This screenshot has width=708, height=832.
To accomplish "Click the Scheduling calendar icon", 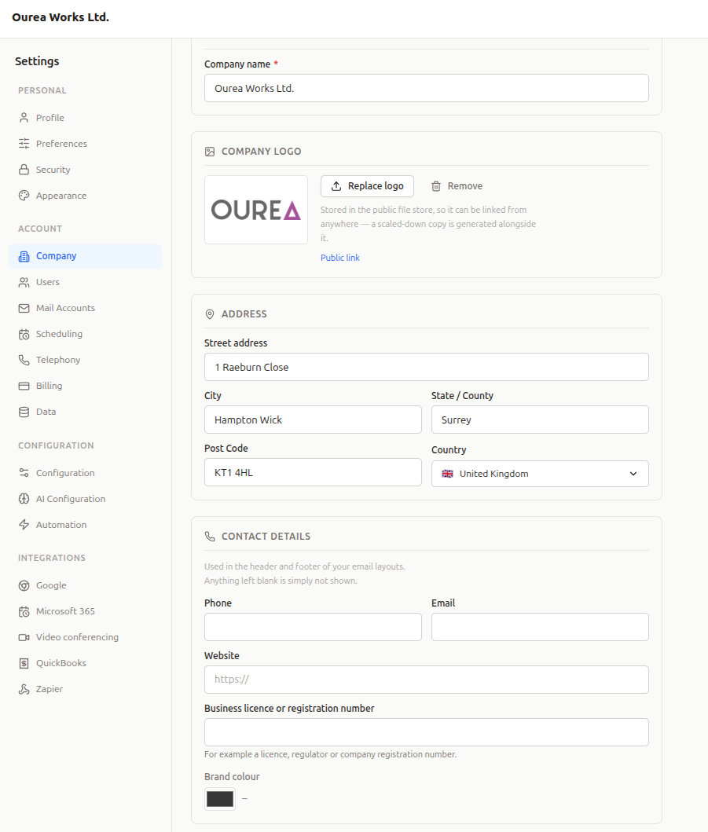I will coord(24,334).
